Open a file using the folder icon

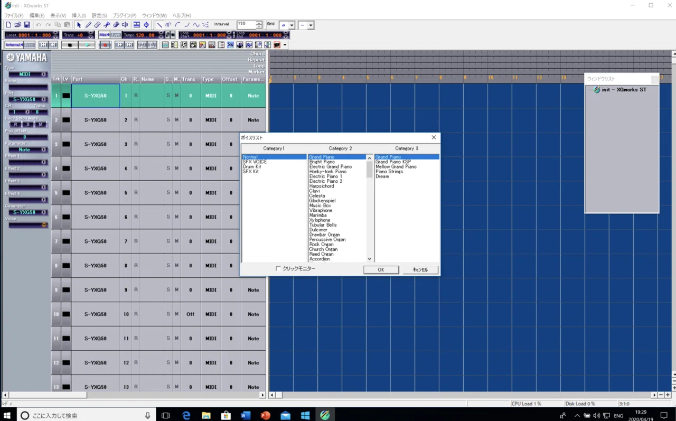click(x=17, y=25)
